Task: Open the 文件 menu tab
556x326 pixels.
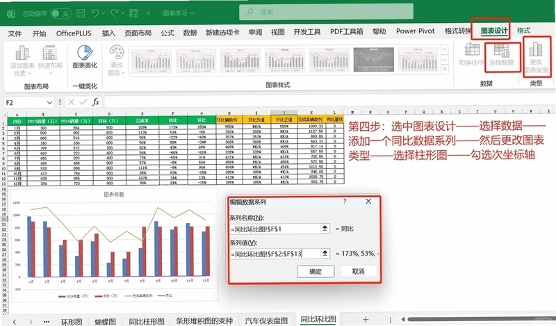Action: point(15,33)
